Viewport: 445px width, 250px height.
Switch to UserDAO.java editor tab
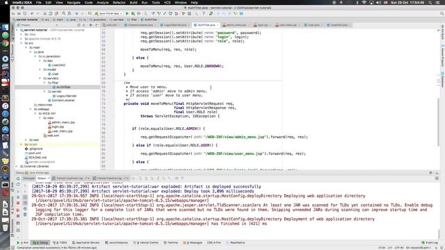[339, 25]
